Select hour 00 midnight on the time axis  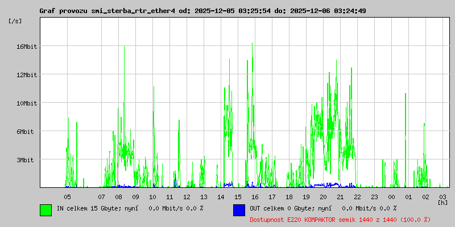click(391, 196)
